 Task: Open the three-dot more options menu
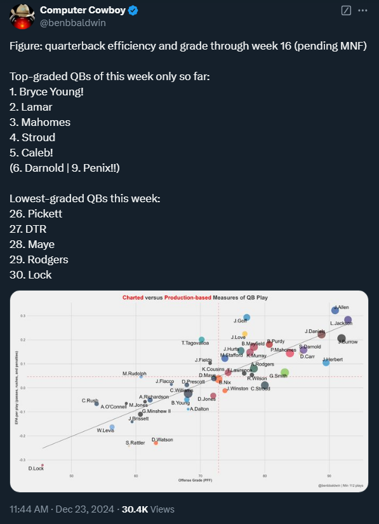click(x=362, y=11)
